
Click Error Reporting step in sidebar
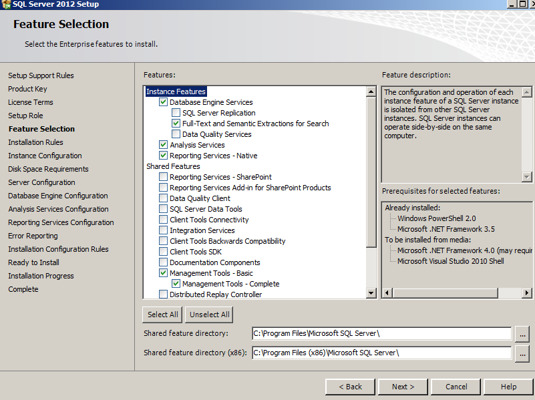click(x=33, y=236)
